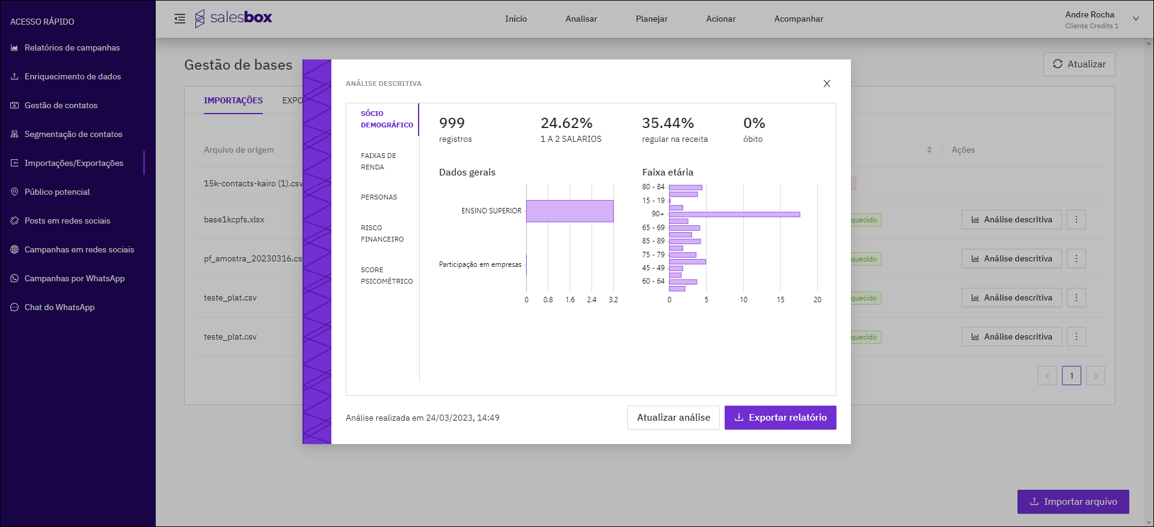Open Enriquecimento de dados in sidebar
This screenshot has height=527, width=1154.
pos(73,76)
